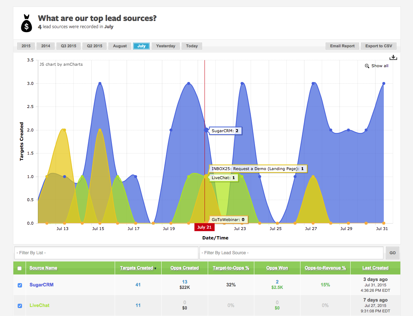The image size is (413, 316).
Task: Click the SugarCRM: 2 chart balloon
Action: tap(225, 131)
